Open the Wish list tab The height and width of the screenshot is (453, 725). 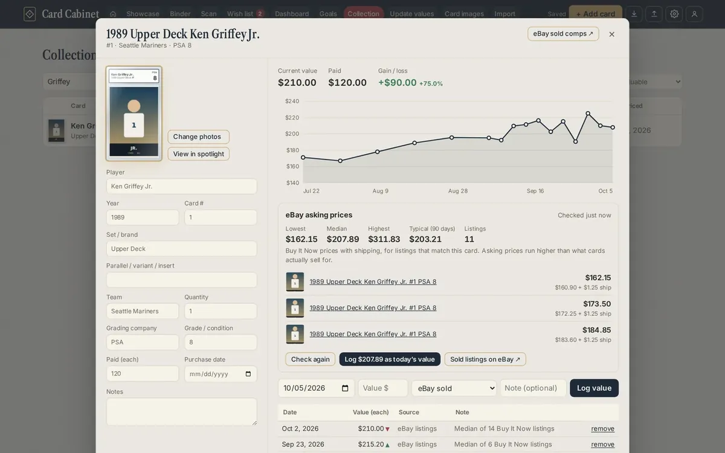tap(245, 14)
